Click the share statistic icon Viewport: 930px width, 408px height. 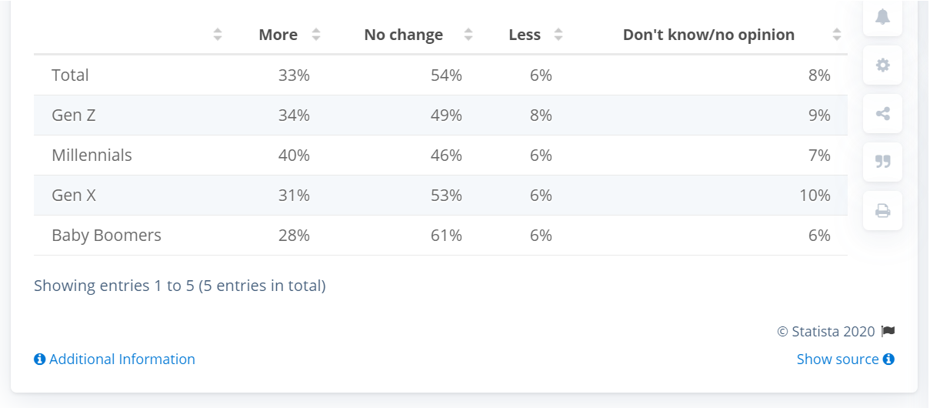point(882,114)
